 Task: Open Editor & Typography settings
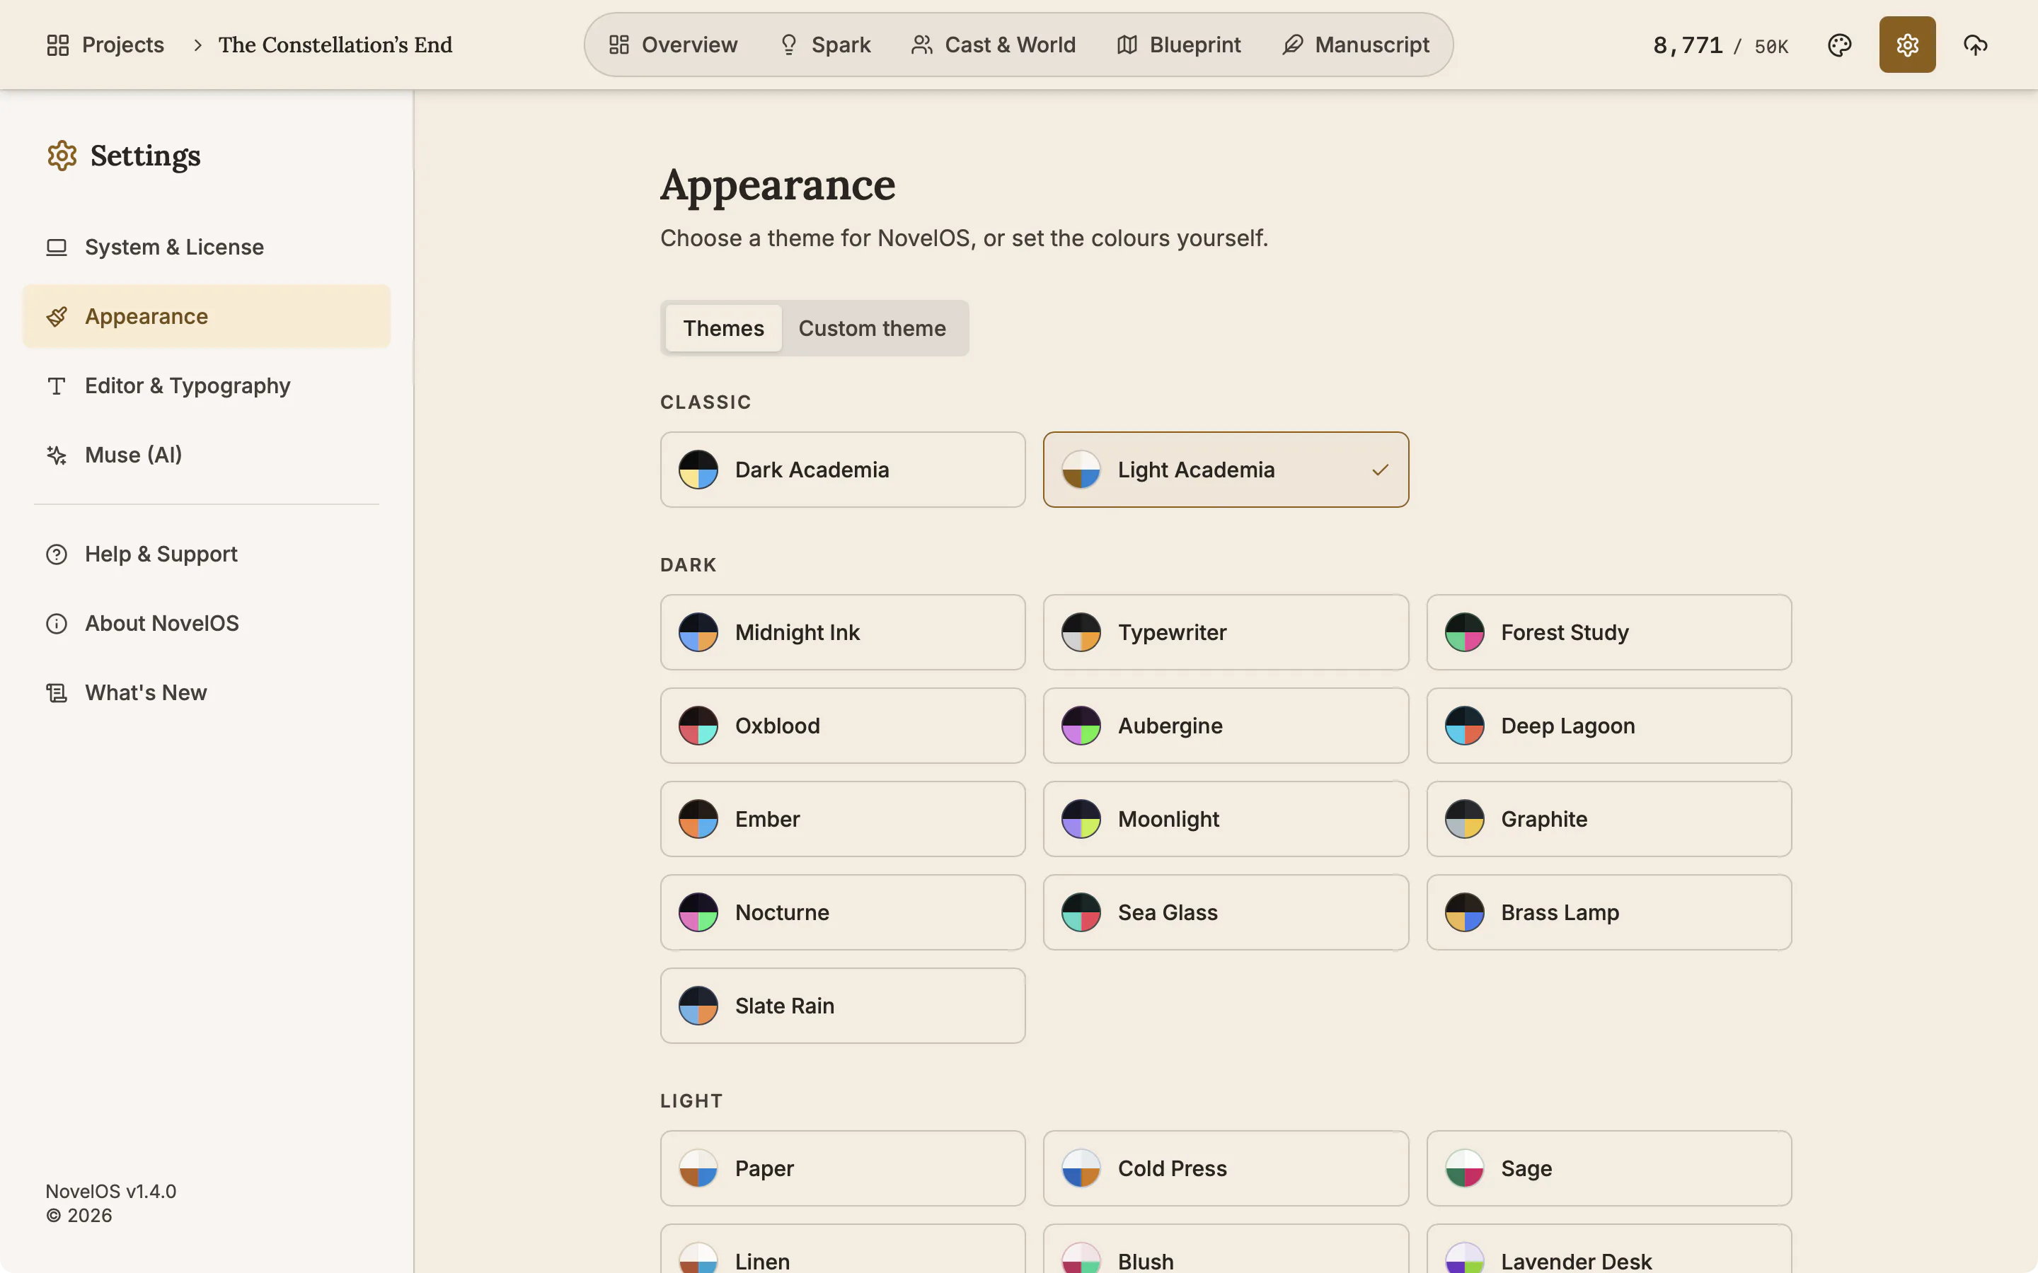click(207, 385)
